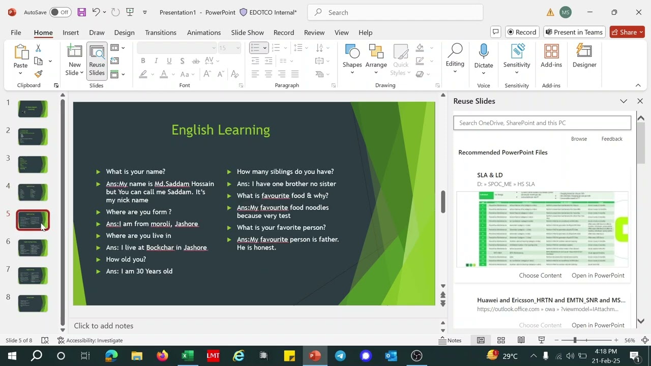651x366 pixels.
Task: Launch the Designer pane
Action: 584,56
